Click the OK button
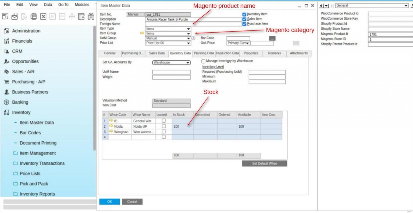Screen dimensions: 413x213 109,201
